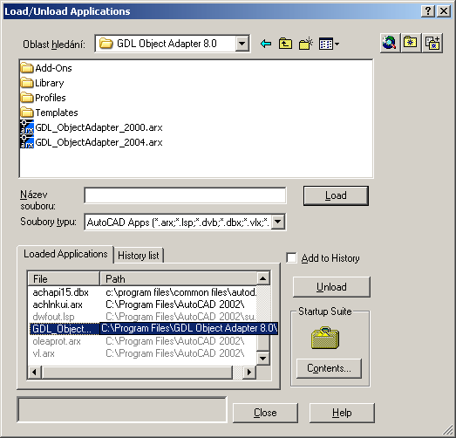Click the Název souboru filename field

pyautogui.click(x=185, y=195)
